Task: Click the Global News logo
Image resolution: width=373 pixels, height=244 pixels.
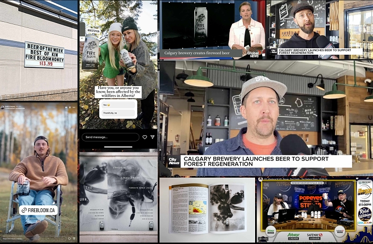Action: [x=254, y=54]
